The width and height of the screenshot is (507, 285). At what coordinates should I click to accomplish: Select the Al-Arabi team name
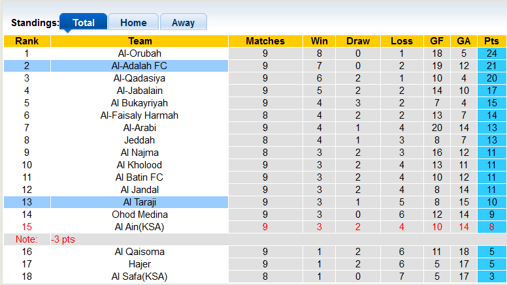[139, 128]
